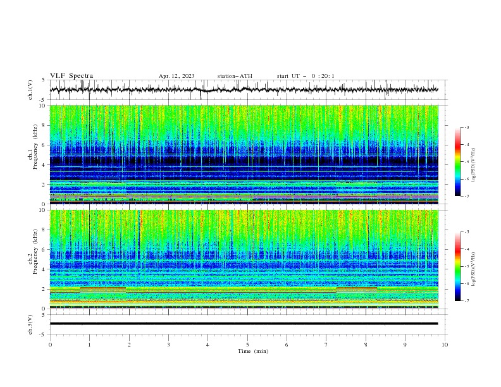501x387 pixels.
Task: Click time axis tick label '10'
Action: point(445,345)
